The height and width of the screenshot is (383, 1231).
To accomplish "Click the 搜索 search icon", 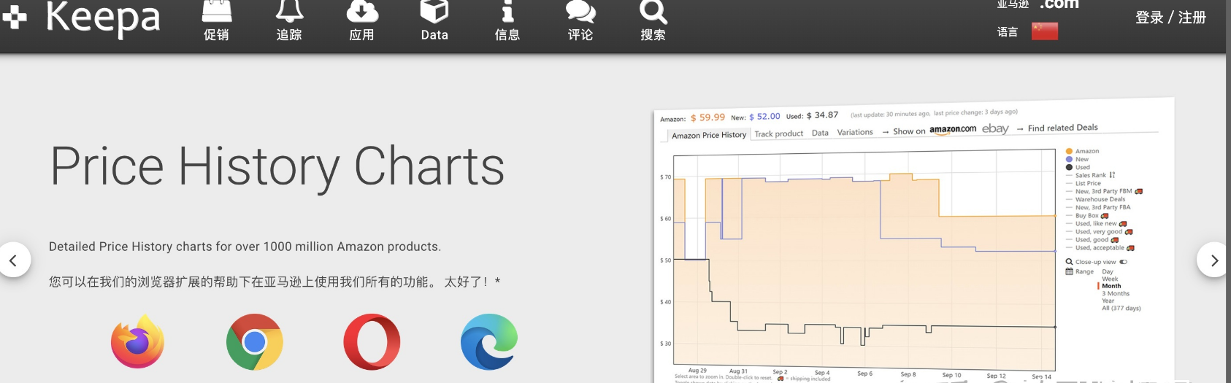I will pos(653,11).
